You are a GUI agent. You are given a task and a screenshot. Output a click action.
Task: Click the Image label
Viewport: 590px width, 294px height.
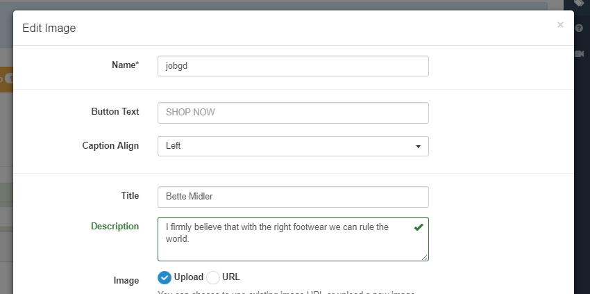[x=126, y=281]
